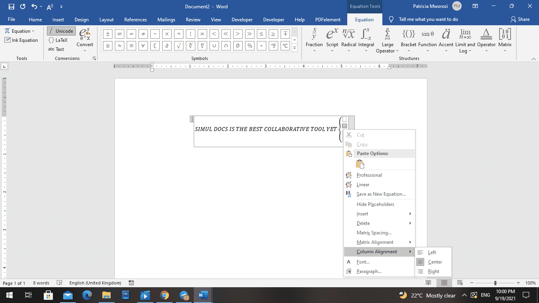Screen dimensions: 539x303
Task: Open Chrome from the taskbar
Action: coord(165,295)
